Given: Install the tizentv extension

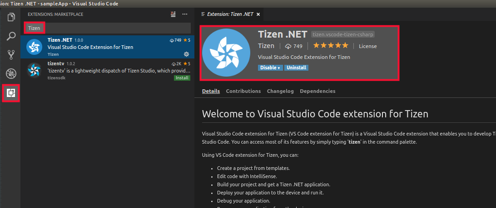Looking at the screenshot, I should [x=182, y=78].
